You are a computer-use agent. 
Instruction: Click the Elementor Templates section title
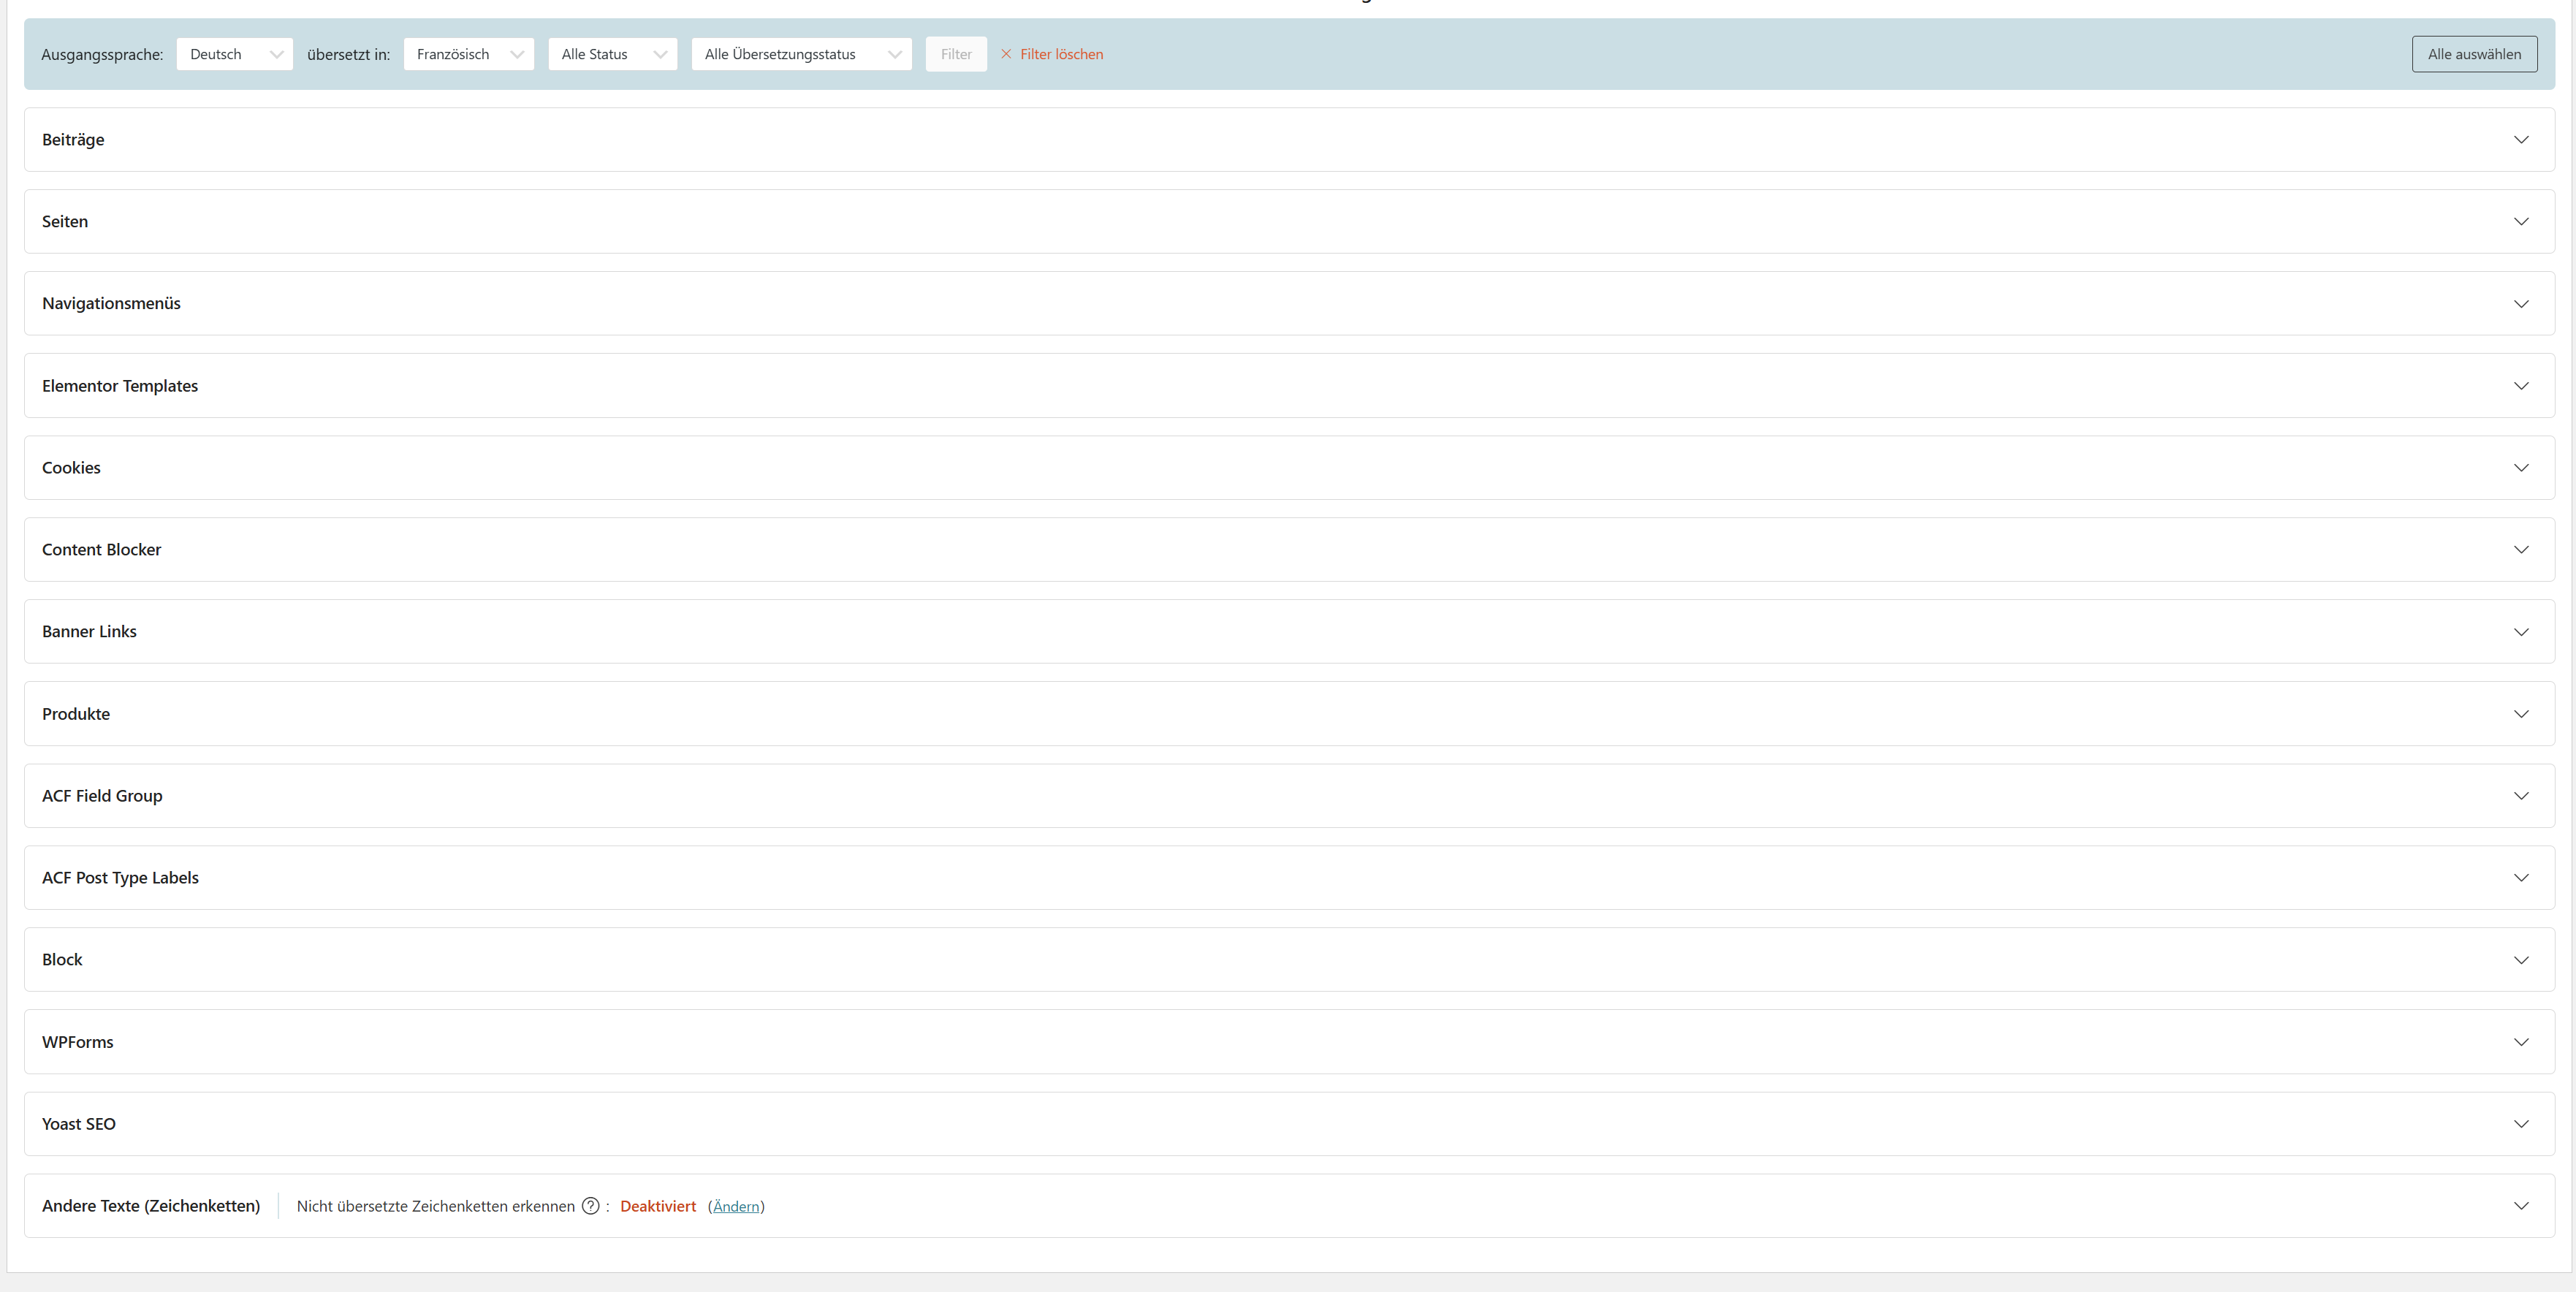click(120, 386)
